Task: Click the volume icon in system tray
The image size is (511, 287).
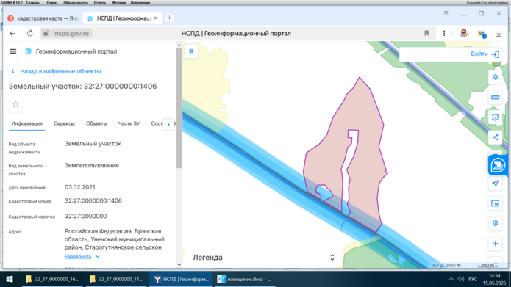Action: (461, 279)
